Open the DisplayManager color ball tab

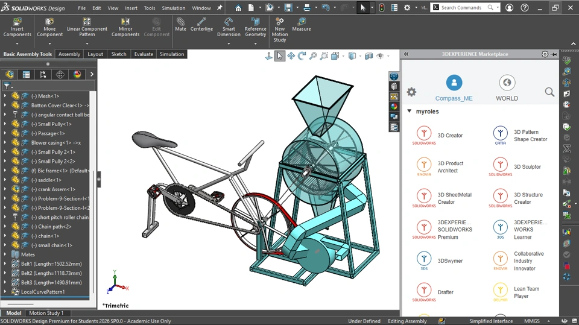77,75
